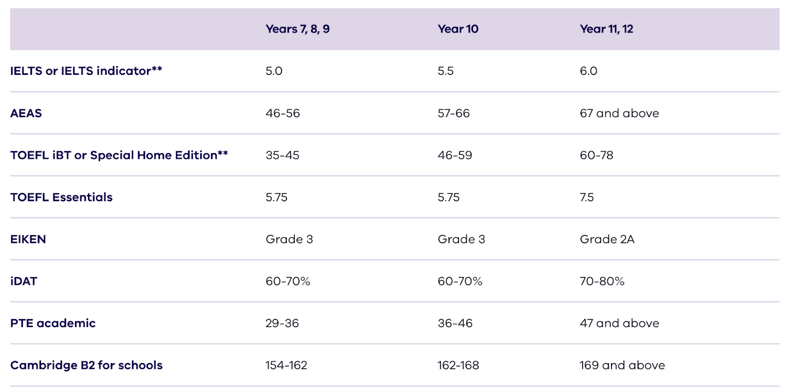Select the "Cambridge B2 for schools" label
This screenshot has height=388, width=800.
click(86, 365)
